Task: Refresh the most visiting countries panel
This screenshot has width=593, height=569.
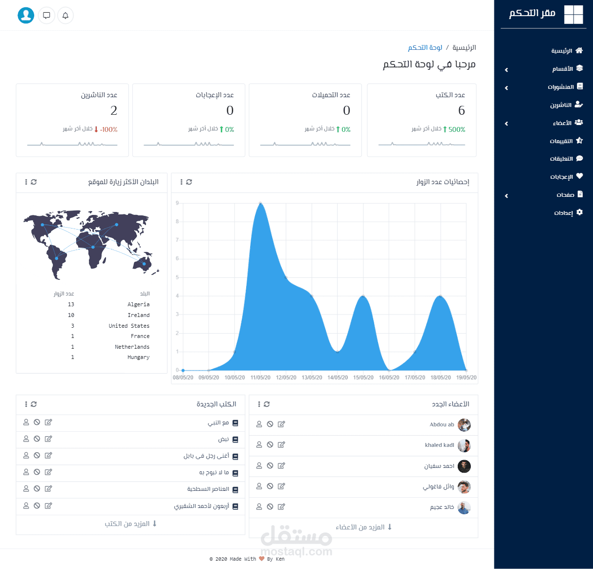Action: [34, 182]
